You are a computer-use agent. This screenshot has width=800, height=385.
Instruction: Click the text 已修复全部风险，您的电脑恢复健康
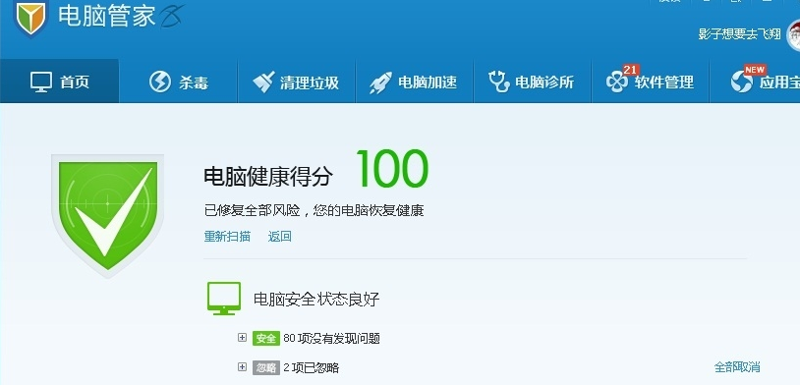click(314, 210)
